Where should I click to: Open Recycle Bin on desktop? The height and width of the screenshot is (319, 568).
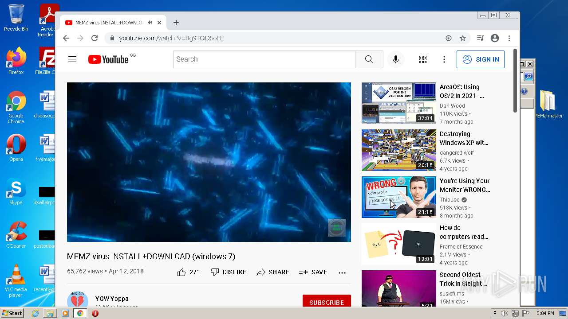(16, 18)
